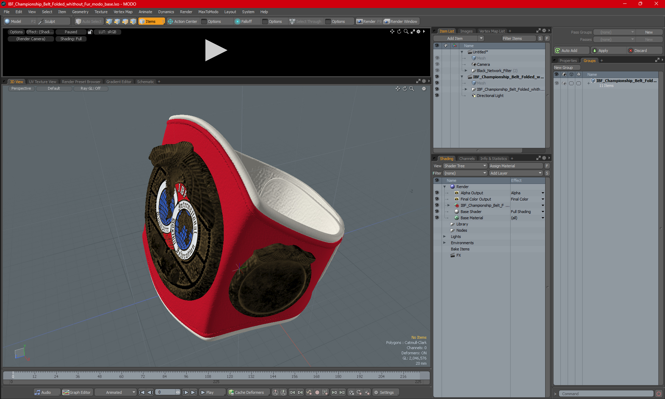Rotate 3D viewport with orbit icon
Screen dimensions: 665x399
(405, 89)
